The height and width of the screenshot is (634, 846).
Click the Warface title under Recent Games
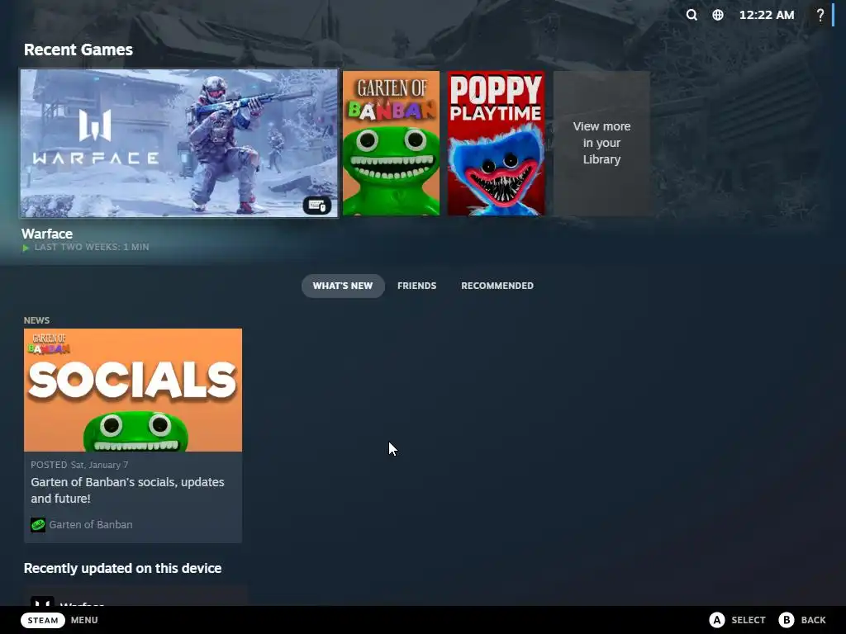click(47, 234)
